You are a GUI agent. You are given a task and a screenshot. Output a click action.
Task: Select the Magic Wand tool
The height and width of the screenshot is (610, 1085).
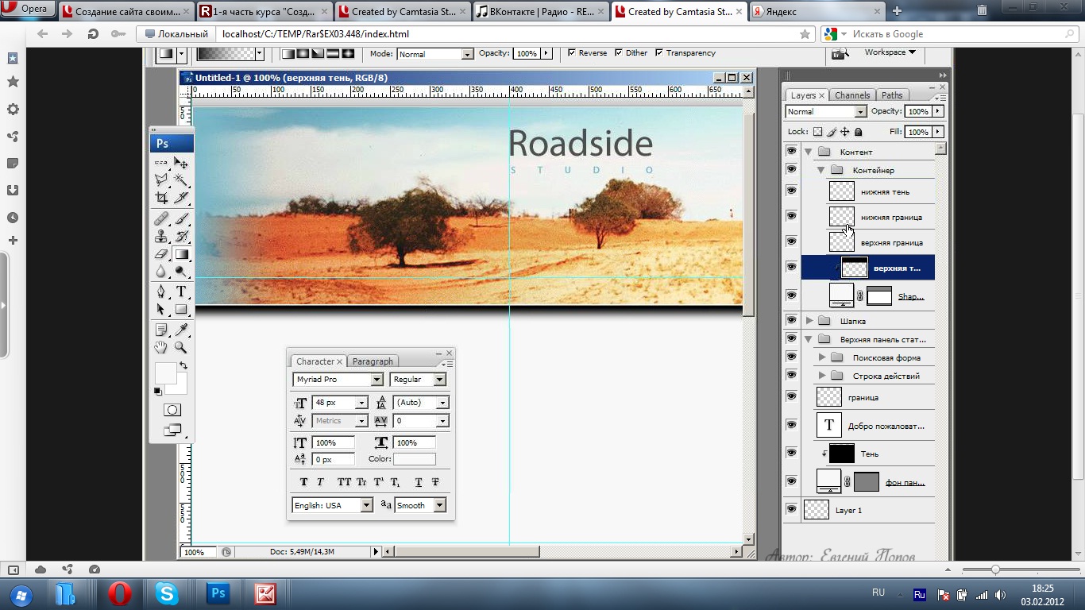click(x=181, y=180)
